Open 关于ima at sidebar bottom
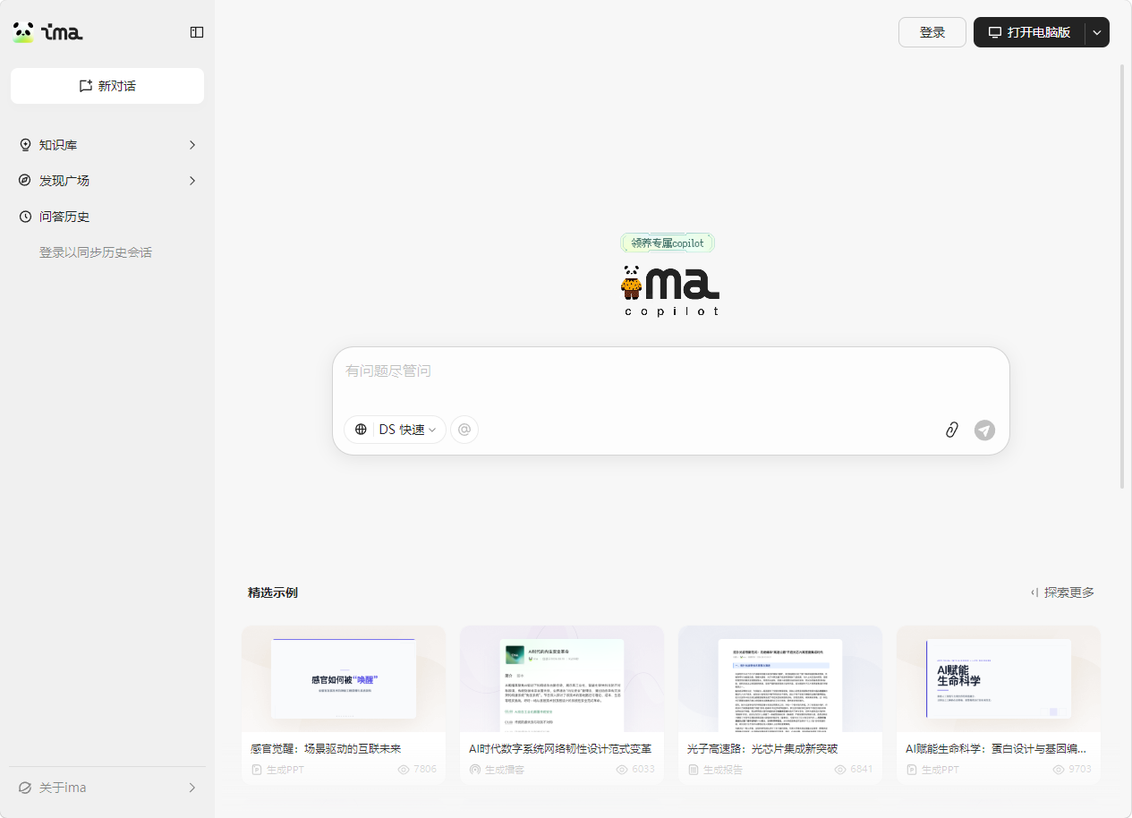This screenshot has height=818, width=1132. (107, 788)
